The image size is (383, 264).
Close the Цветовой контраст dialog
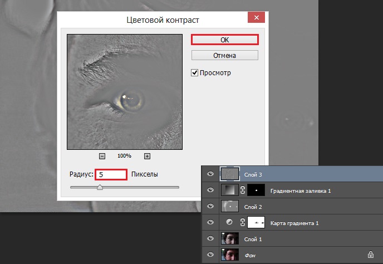(256, 18)
